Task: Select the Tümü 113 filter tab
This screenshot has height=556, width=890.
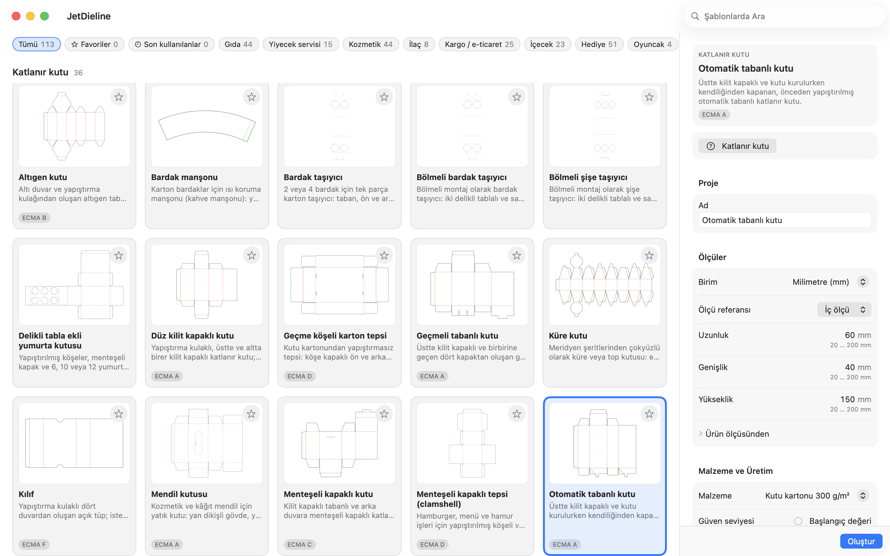Action: pyautogui.click(x=36, y=44)
